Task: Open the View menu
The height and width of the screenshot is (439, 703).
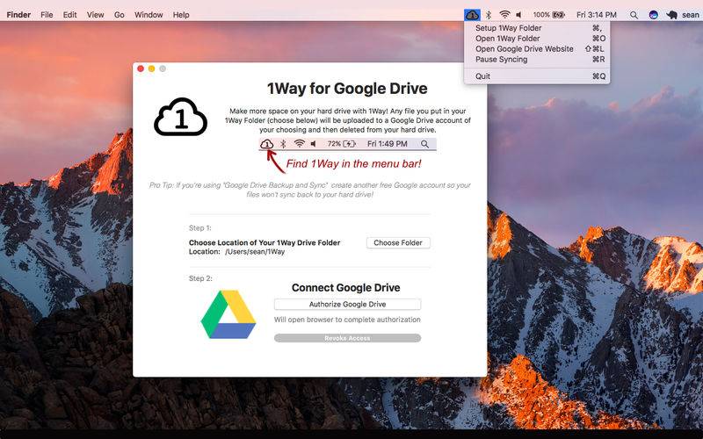Action: coord(95,15)
